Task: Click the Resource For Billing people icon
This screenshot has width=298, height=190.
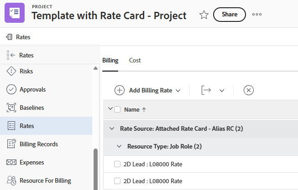Action: click(x=11, y=180)
